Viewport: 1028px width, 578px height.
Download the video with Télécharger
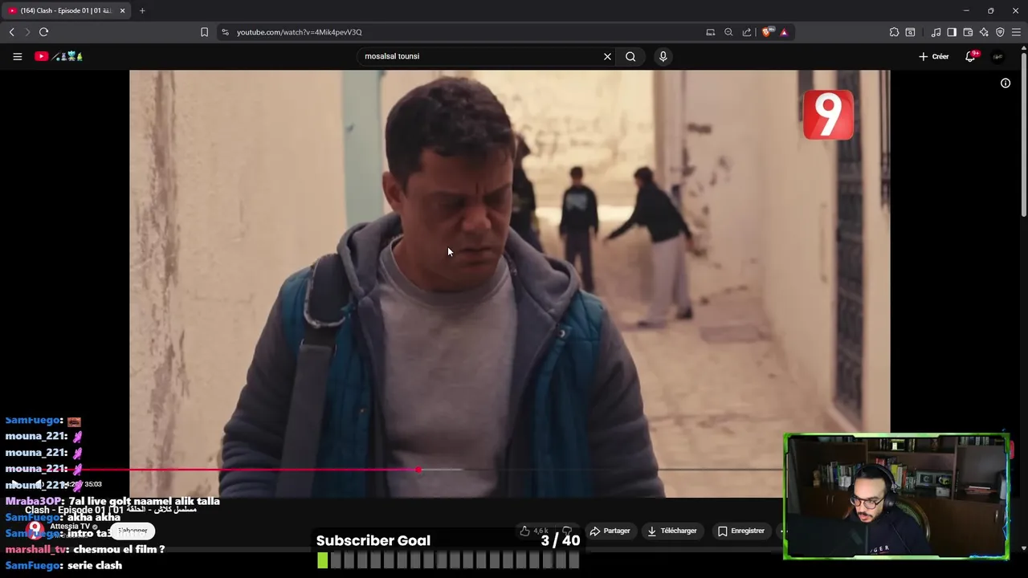tap(672, 531)
